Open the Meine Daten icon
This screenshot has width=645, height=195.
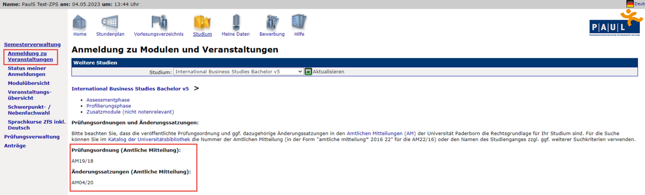coord(236,23)
